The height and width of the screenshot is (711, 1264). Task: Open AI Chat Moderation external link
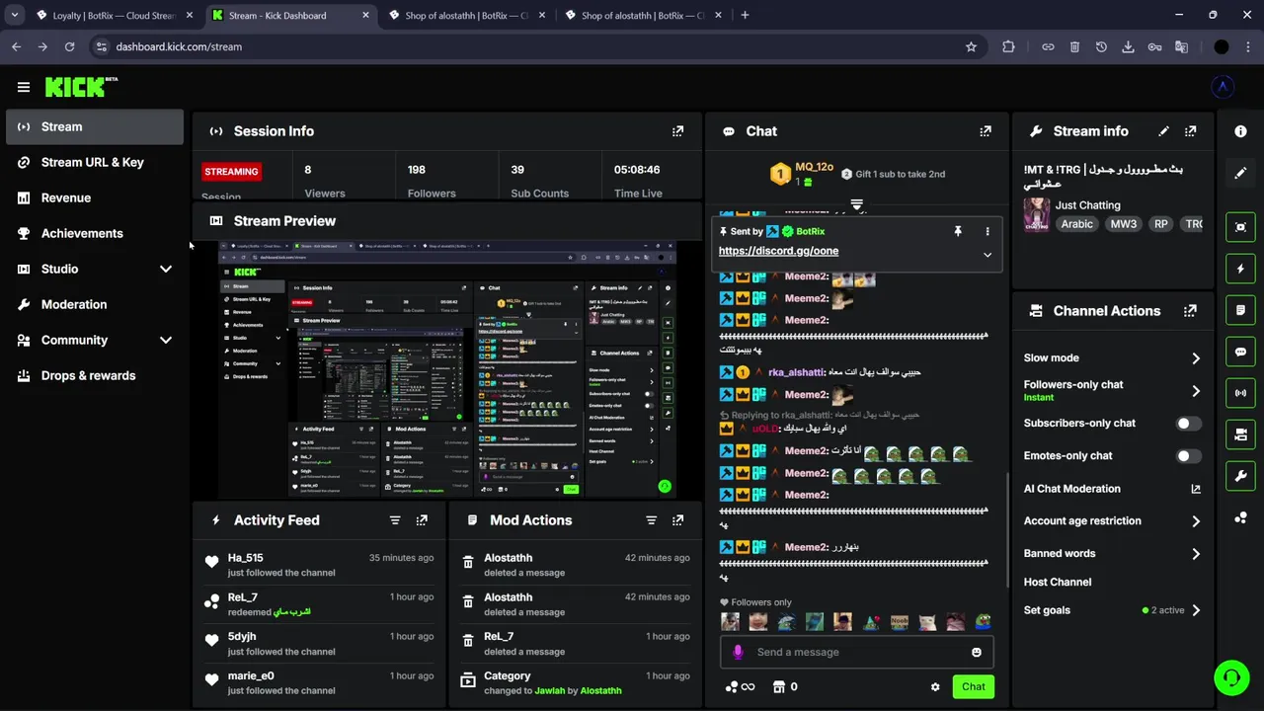click(1195, 489)
